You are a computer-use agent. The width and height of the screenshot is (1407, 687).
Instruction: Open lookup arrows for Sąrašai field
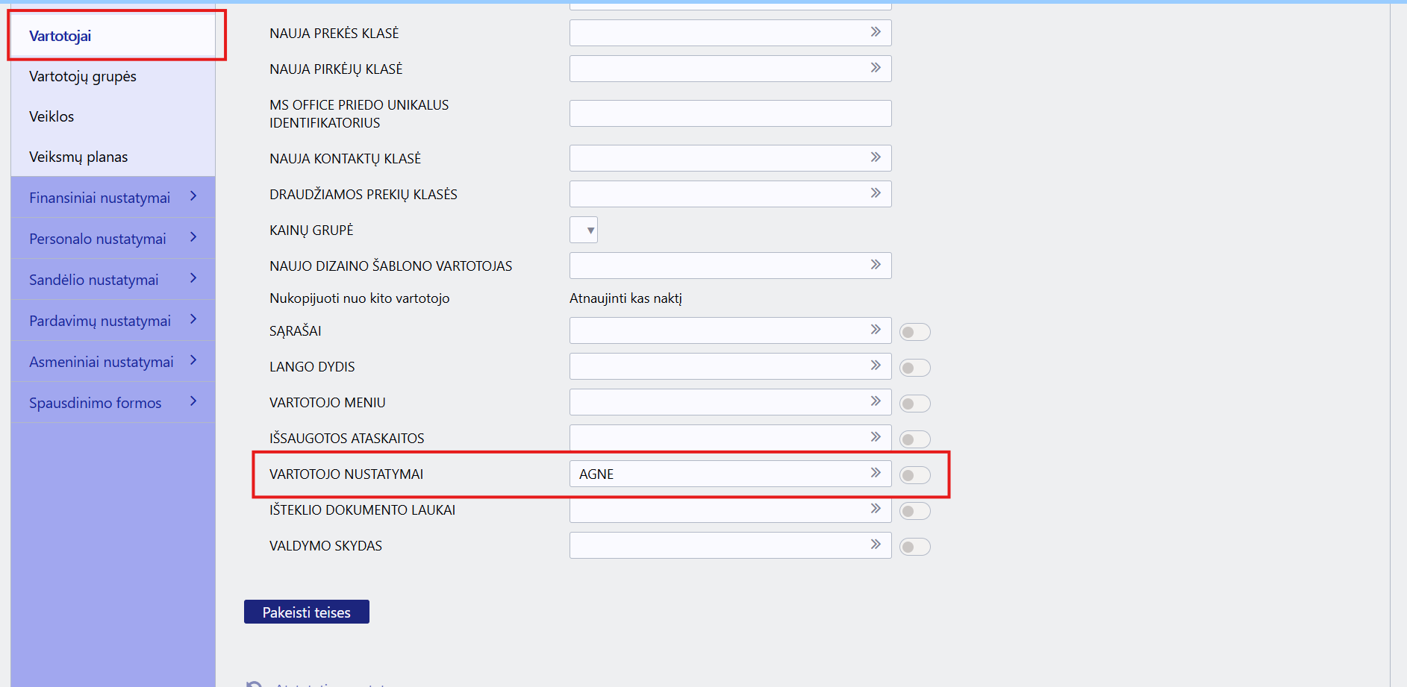pyautogui.click(x=876, y=330)
